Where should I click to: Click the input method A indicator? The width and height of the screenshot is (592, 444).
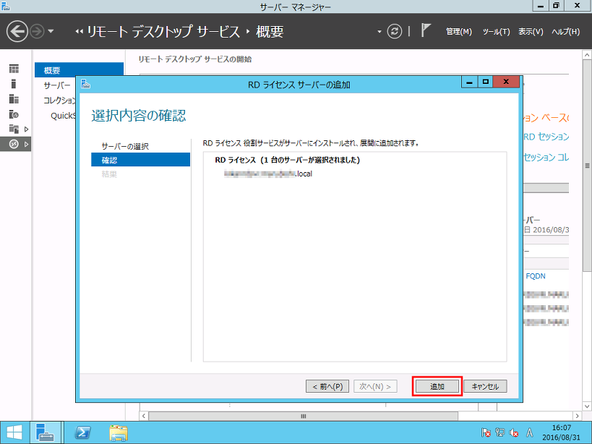(x=529, y=432)
